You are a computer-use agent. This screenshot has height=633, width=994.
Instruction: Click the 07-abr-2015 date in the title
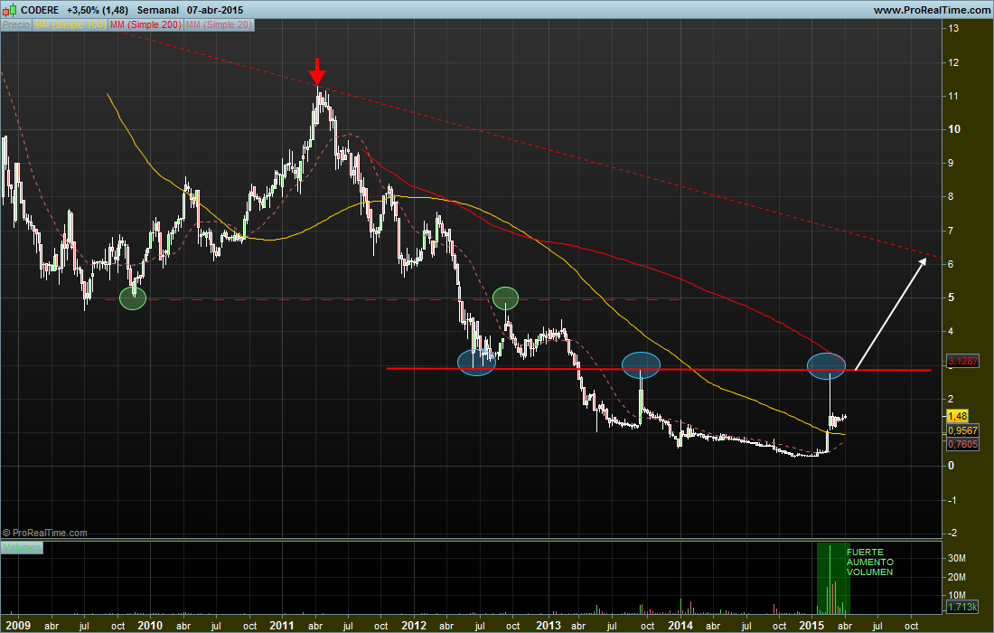[x=215, y=10]
